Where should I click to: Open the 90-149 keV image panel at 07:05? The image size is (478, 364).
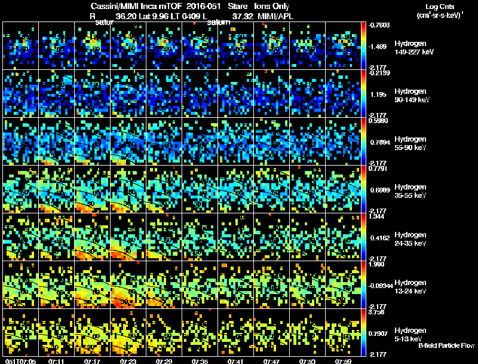(21, 94)
